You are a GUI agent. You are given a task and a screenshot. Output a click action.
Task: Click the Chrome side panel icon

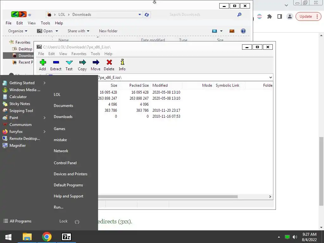tap(280, 16)
